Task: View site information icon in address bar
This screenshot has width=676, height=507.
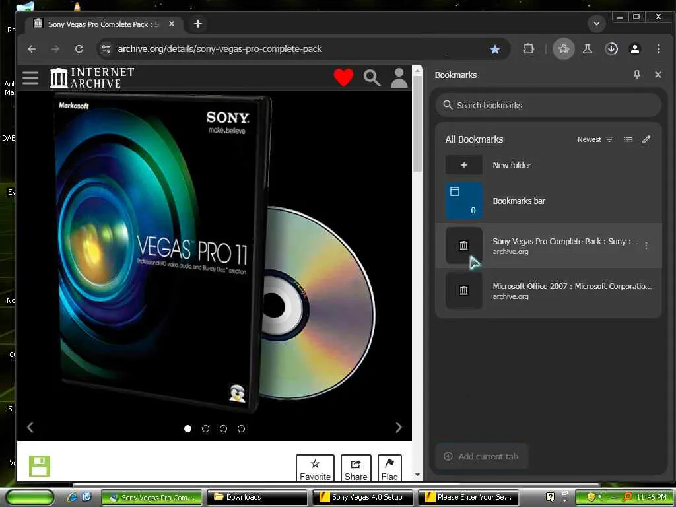Action: (106, 49)
